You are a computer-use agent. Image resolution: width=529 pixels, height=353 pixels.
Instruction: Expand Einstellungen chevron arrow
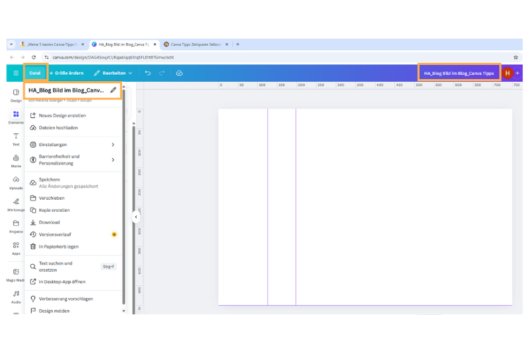coord(113,145)
